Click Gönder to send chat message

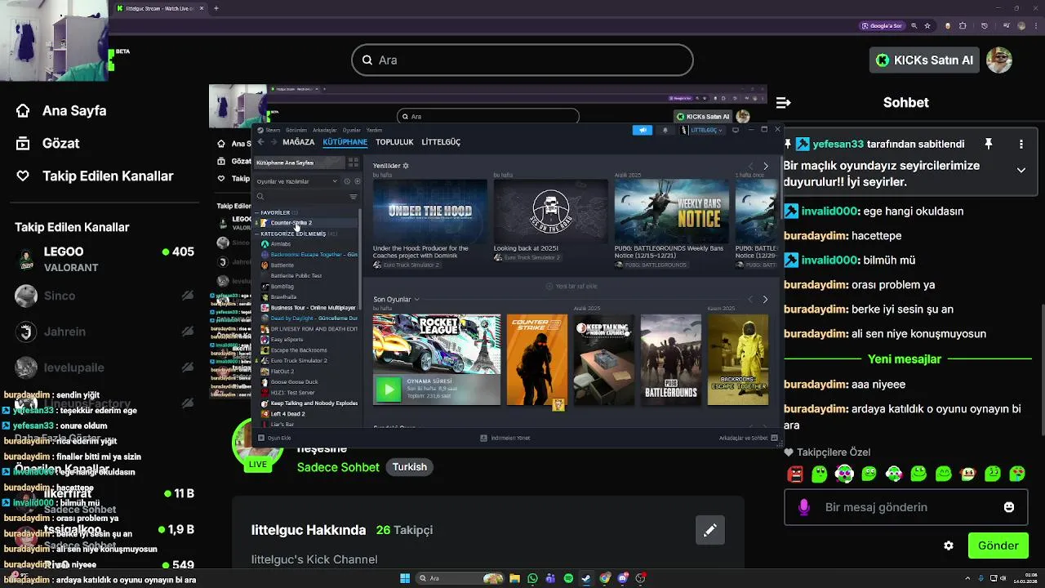point(998,546)
